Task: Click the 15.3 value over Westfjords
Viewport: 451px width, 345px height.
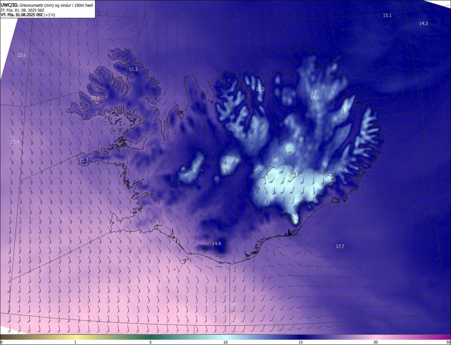Action: pos(133,69)
